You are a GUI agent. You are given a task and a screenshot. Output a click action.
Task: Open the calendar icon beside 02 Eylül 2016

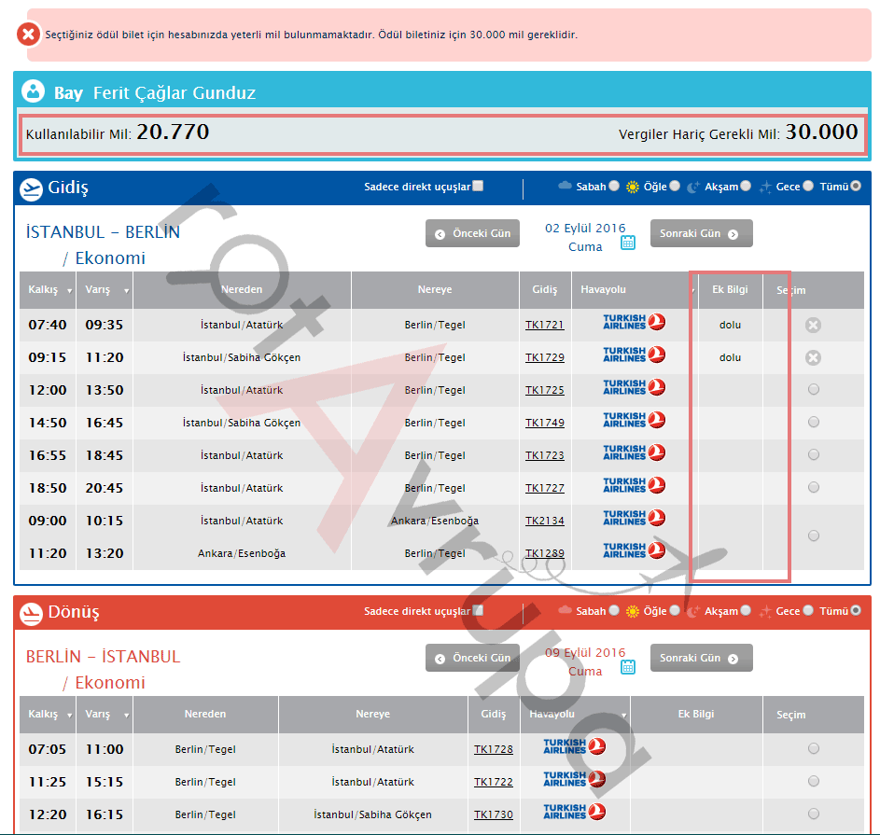pyautogui.click(x=628, y=243)
